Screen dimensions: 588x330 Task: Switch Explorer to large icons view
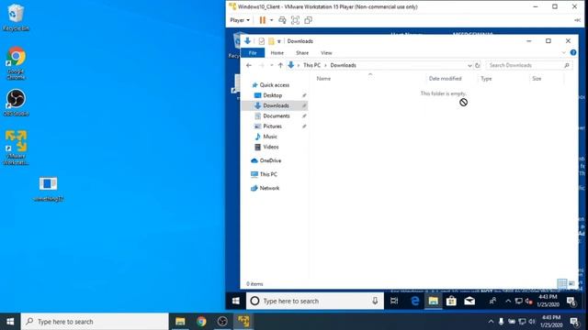tap(571, 283)
